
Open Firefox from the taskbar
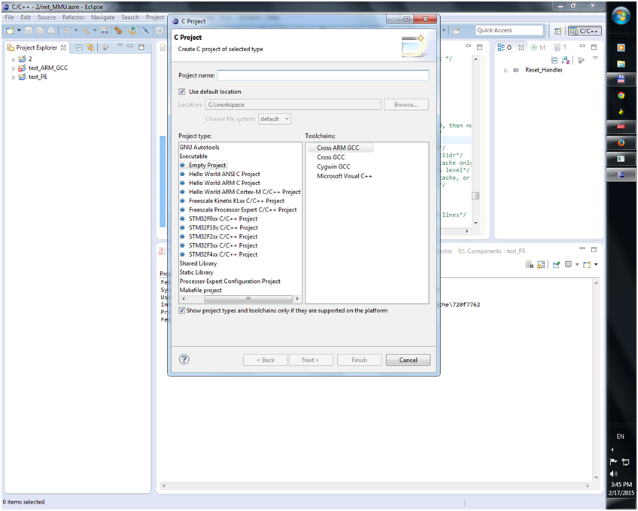(621, 143)
